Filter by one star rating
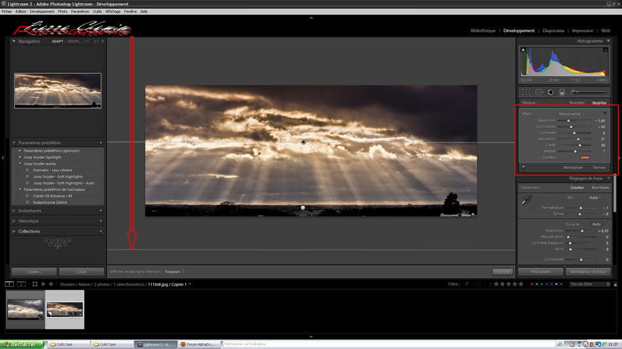Viewport: 622px width, 349px height. [x=496, y=284]
